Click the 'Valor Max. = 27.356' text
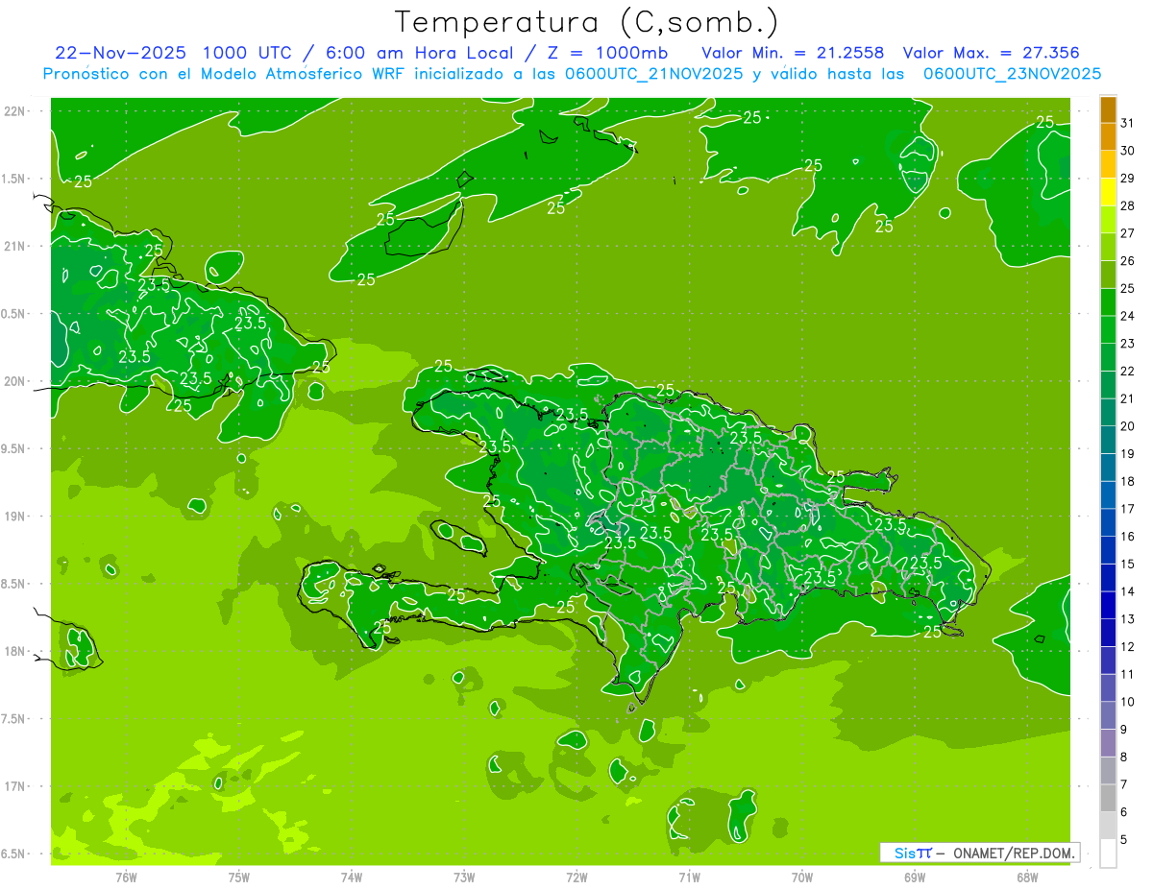1153x890 pixels. click(x=991, y=53)
